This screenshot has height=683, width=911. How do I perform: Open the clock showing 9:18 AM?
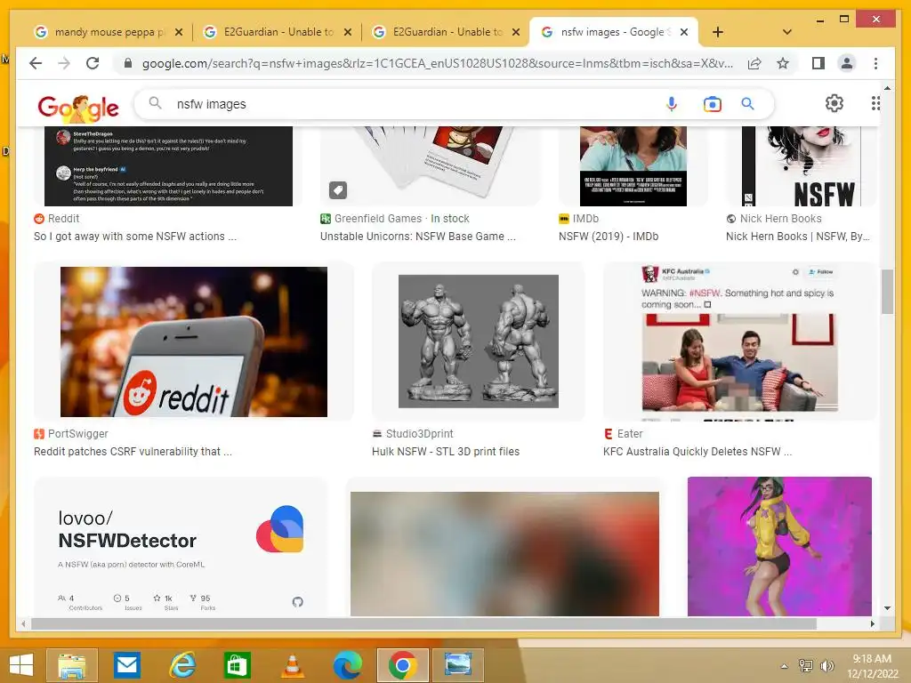click(x=872, y=666)
